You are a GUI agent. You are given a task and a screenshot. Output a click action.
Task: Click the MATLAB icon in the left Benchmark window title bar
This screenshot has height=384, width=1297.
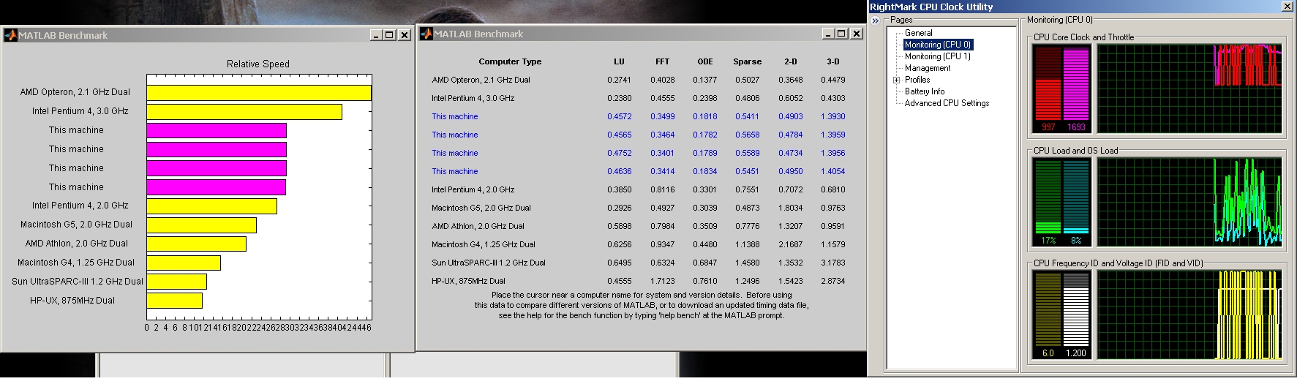[x=10, y=35]
